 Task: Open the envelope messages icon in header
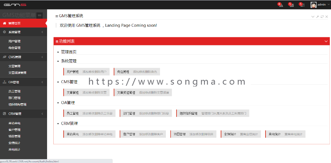click(292, 5)
